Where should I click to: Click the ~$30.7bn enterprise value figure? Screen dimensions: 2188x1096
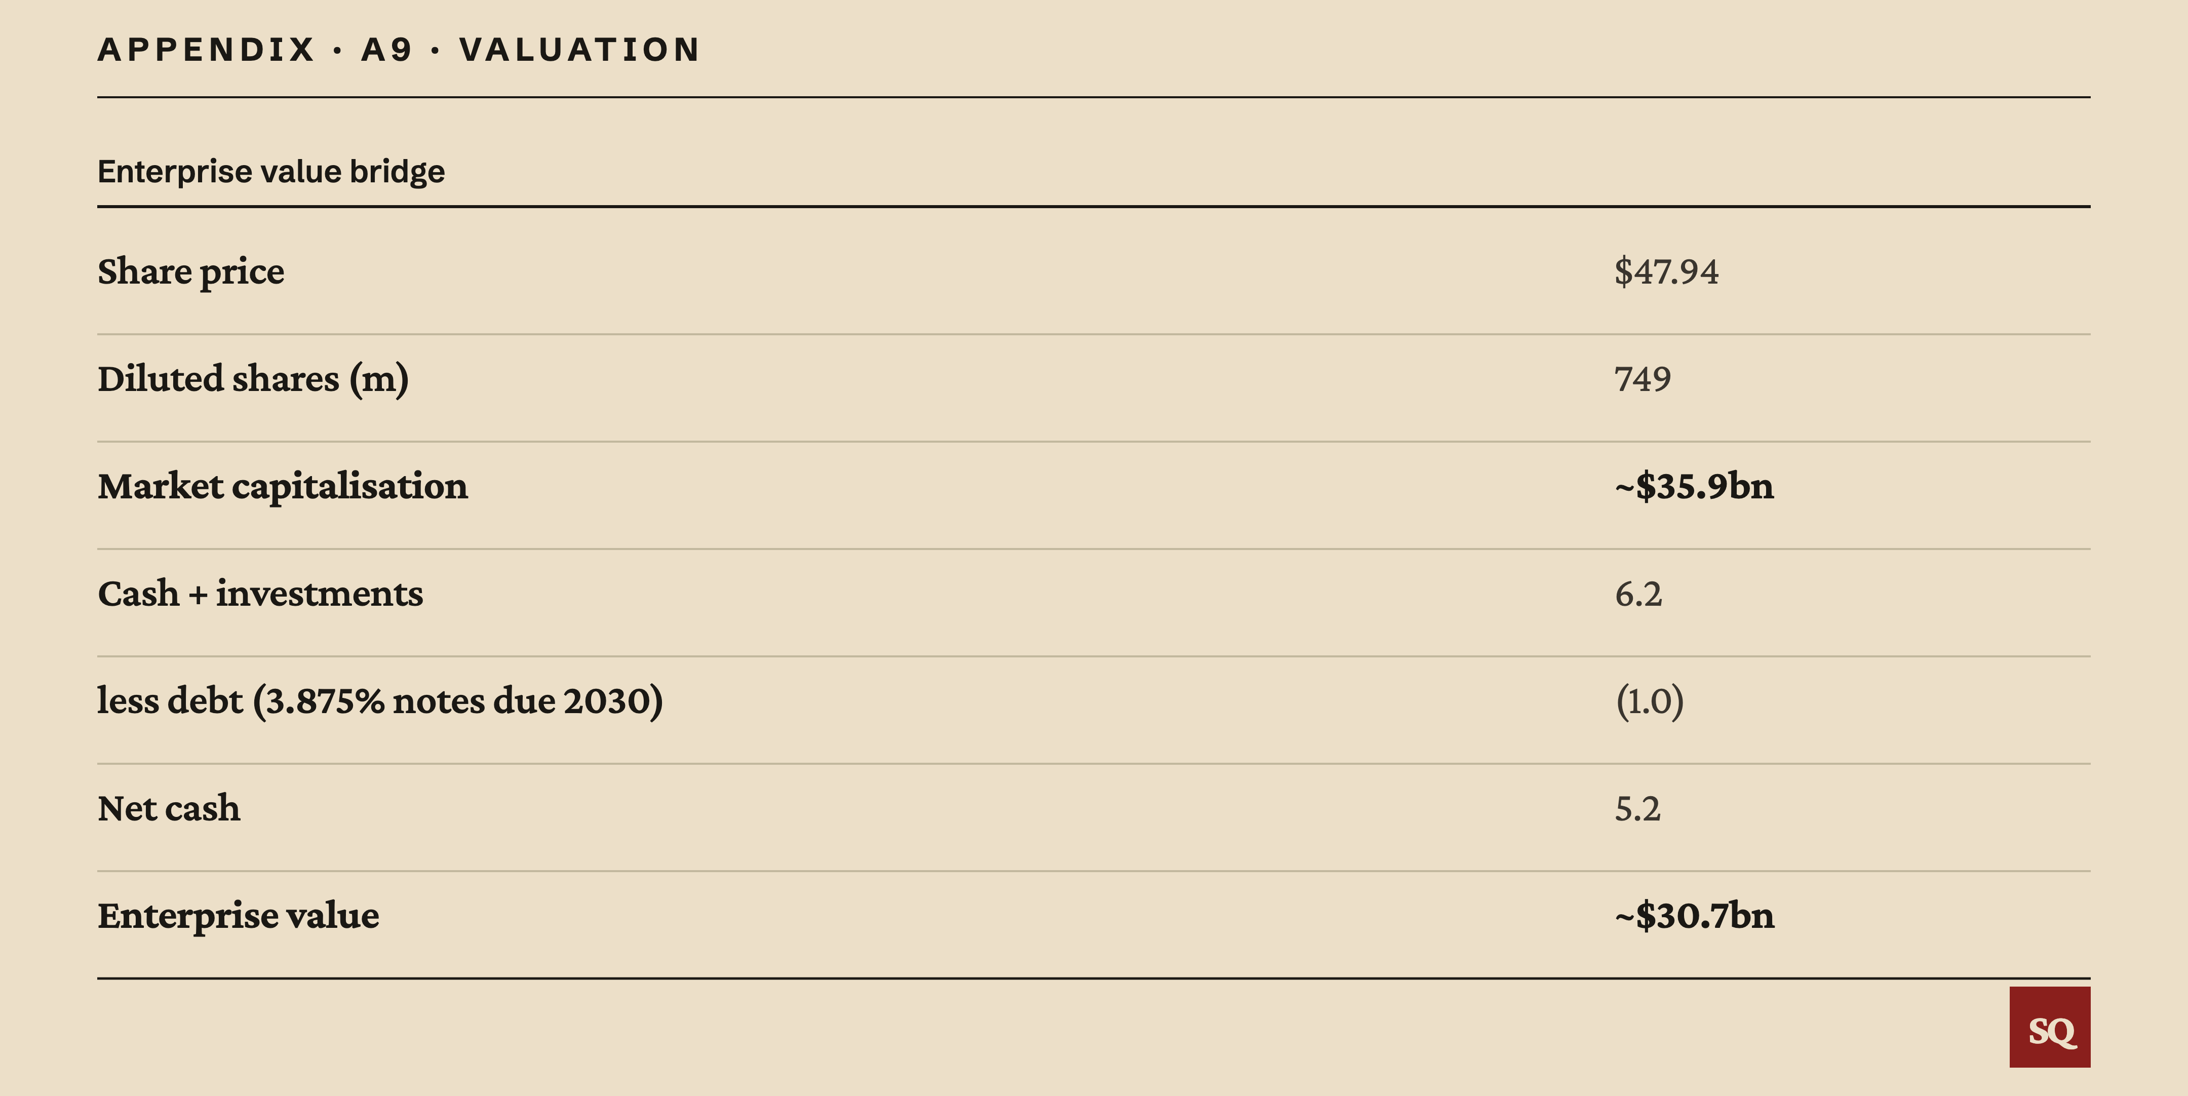(1695, 916)
